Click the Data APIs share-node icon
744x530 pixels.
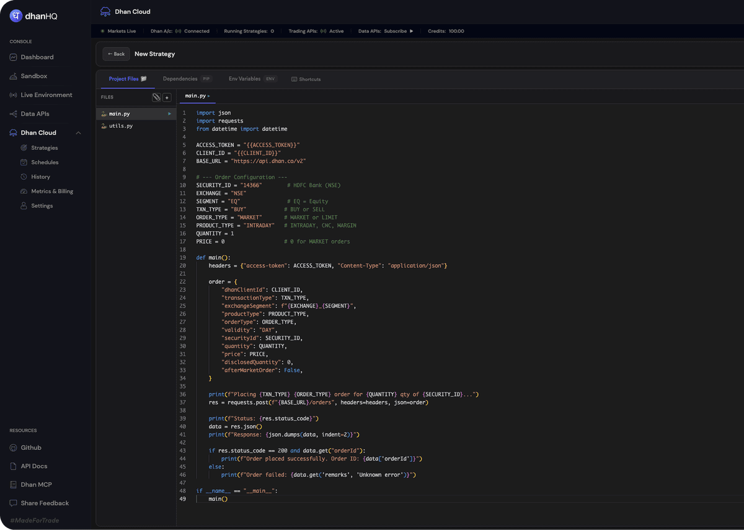tap(14, 114)
